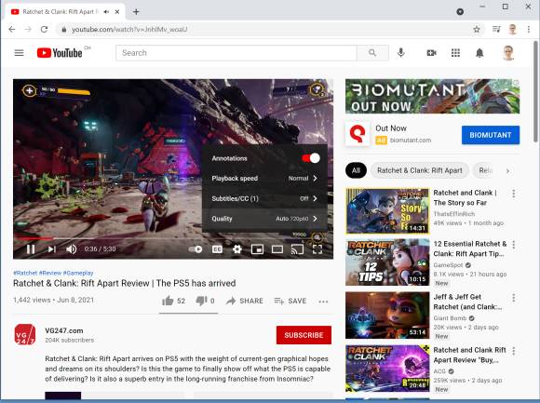The width and height of the screenshot is (540, 403).
Task: Subscribe to VG247.com channel
Action: (x=304, y=335)
